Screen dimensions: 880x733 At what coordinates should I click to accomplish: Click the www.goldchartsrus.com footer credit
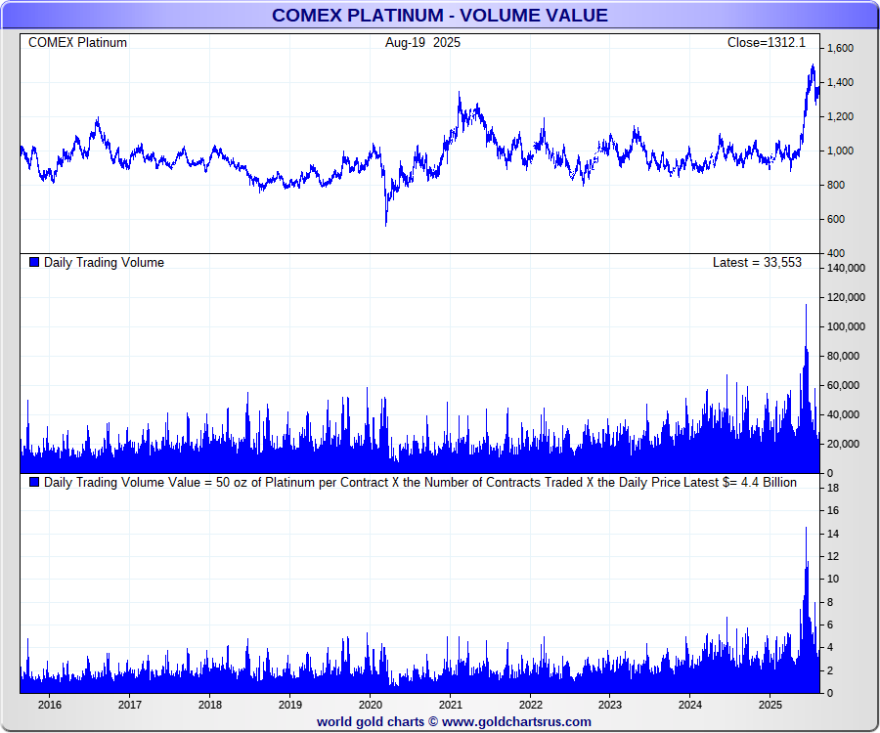coord(516,722)
